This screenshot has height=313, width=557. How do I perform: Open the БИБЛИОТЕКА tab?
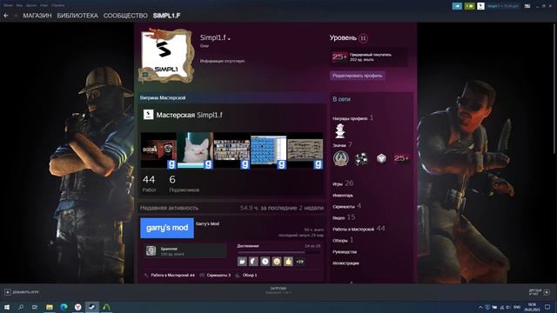pos(77,16)
